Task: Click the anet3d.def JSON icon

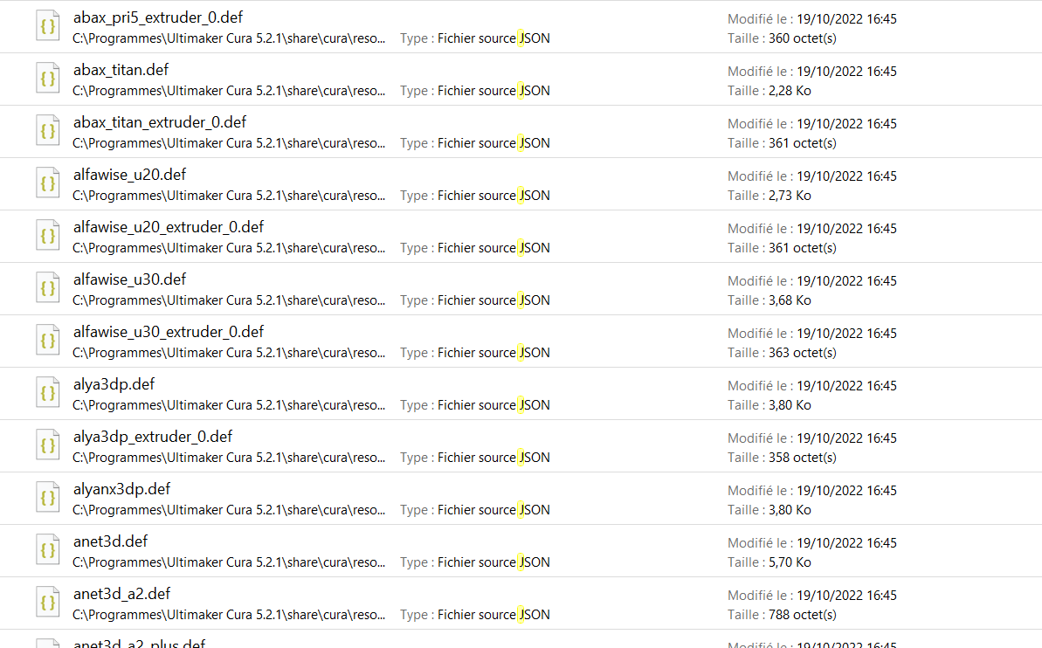Action: coord(48,550)
